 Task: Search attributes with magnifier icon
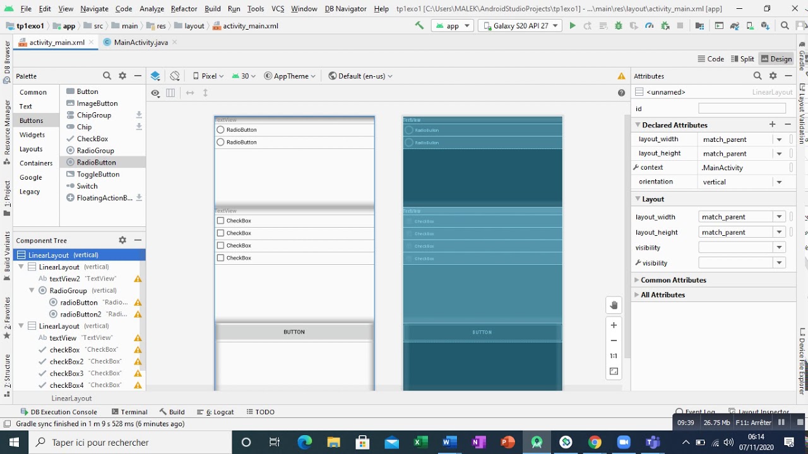tap(757, 76)
